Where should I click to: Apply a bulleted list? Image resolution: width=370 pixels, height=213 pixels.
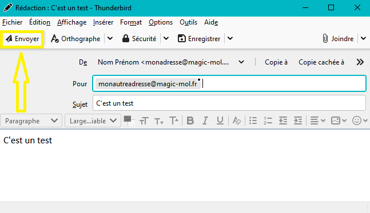point(253,120)
